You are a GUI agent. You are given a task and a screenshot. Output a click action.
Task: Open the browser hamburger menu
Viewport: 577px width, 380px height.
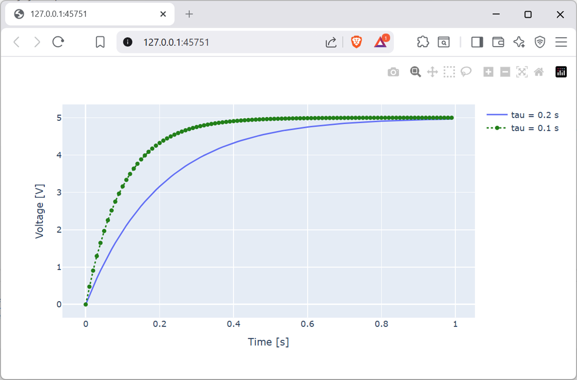[x=561, y=42]
